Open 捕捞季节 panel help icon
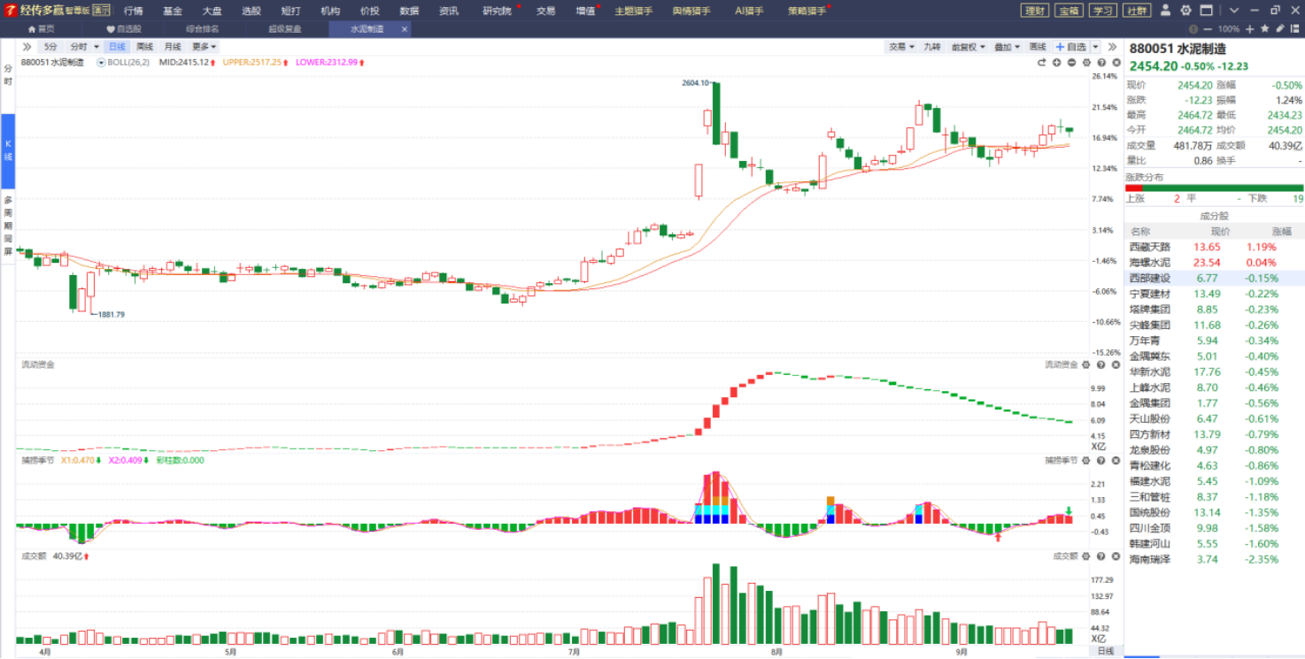Viewport: 1305px width, 659px height. point(1101,460)
